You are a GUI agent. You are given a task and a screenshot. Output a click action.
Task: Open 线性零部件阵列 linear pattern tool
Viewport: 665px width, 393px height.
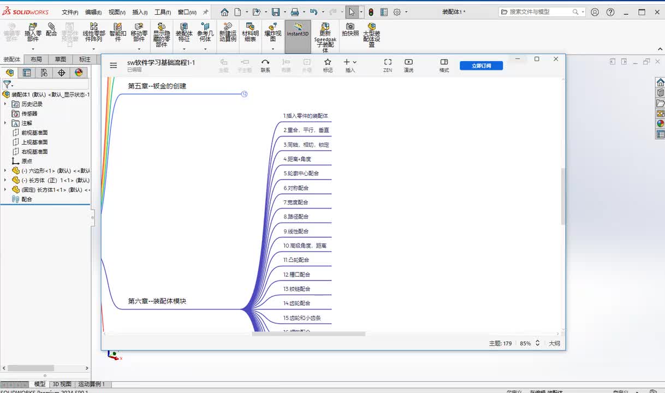[x=94, y=32]
